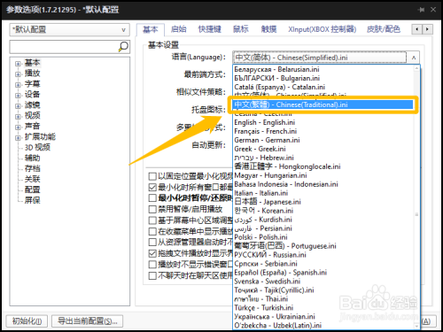This screenshot has width=443, height=332.
Task: Select 屏保 in settings tree
Action: [x=32, y=200]
